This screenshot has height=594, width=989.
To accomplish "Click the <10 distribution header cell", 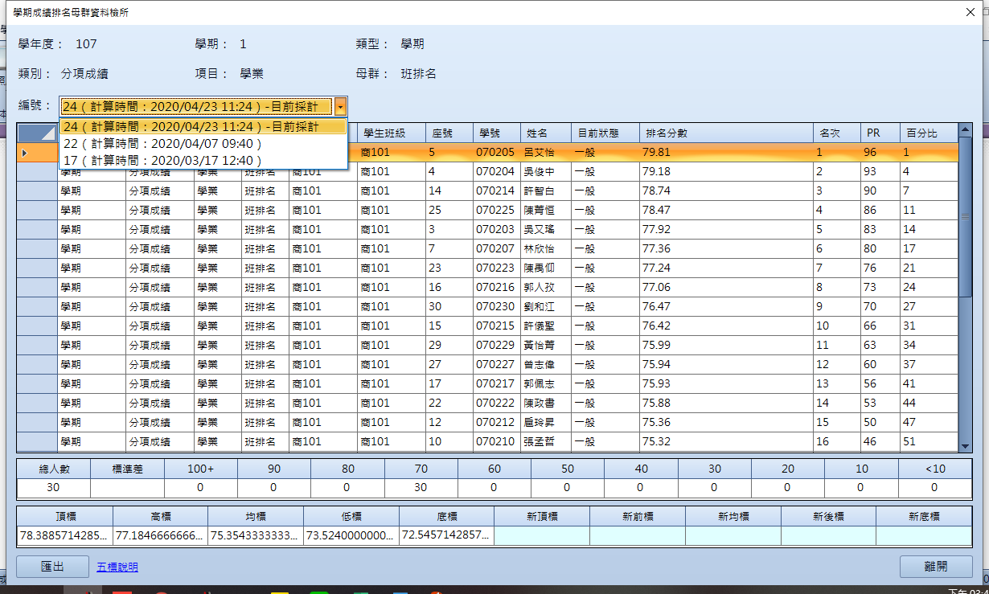I will click(934, 469).
